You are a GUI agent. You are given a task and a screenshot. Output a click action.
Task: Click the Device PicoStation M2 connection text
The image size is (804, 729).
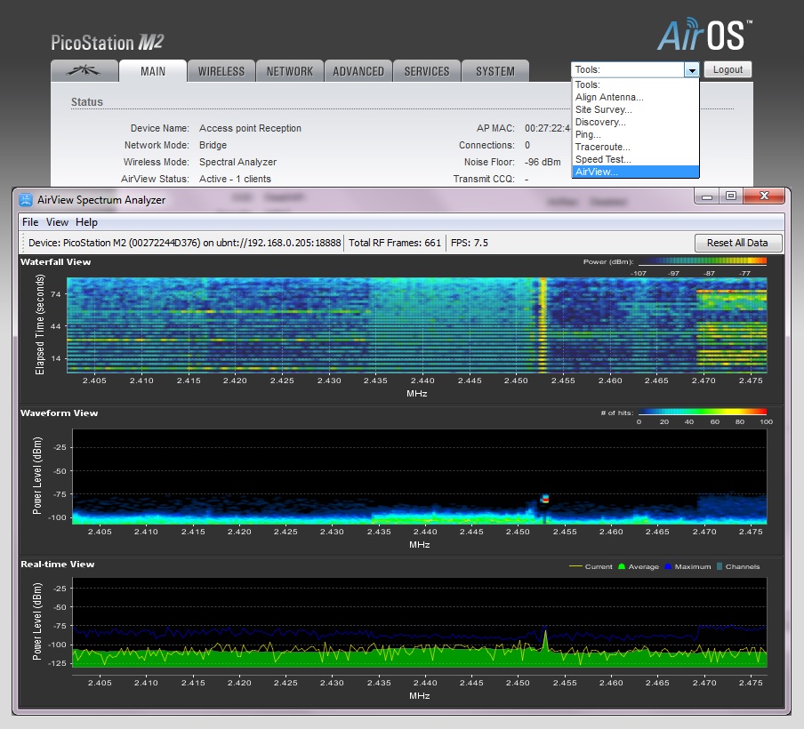click(x=185, y=243)
